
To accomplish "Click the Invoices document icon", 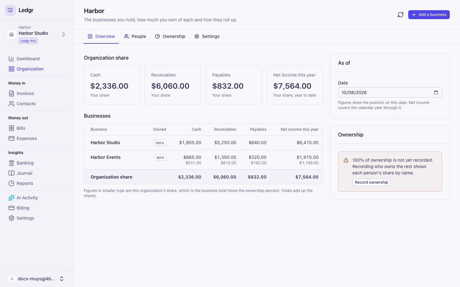I will pos(11,93).
